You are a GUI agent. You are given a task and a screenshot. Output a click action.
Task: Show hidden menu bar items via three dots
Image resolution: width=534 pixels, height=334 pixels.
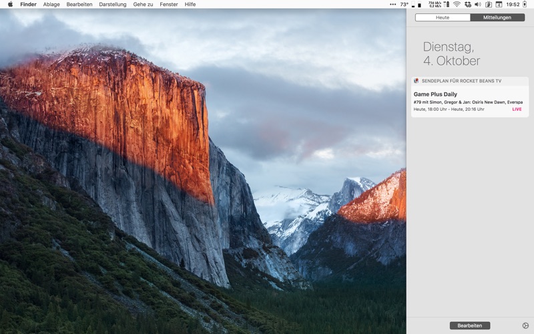point(392,4)
